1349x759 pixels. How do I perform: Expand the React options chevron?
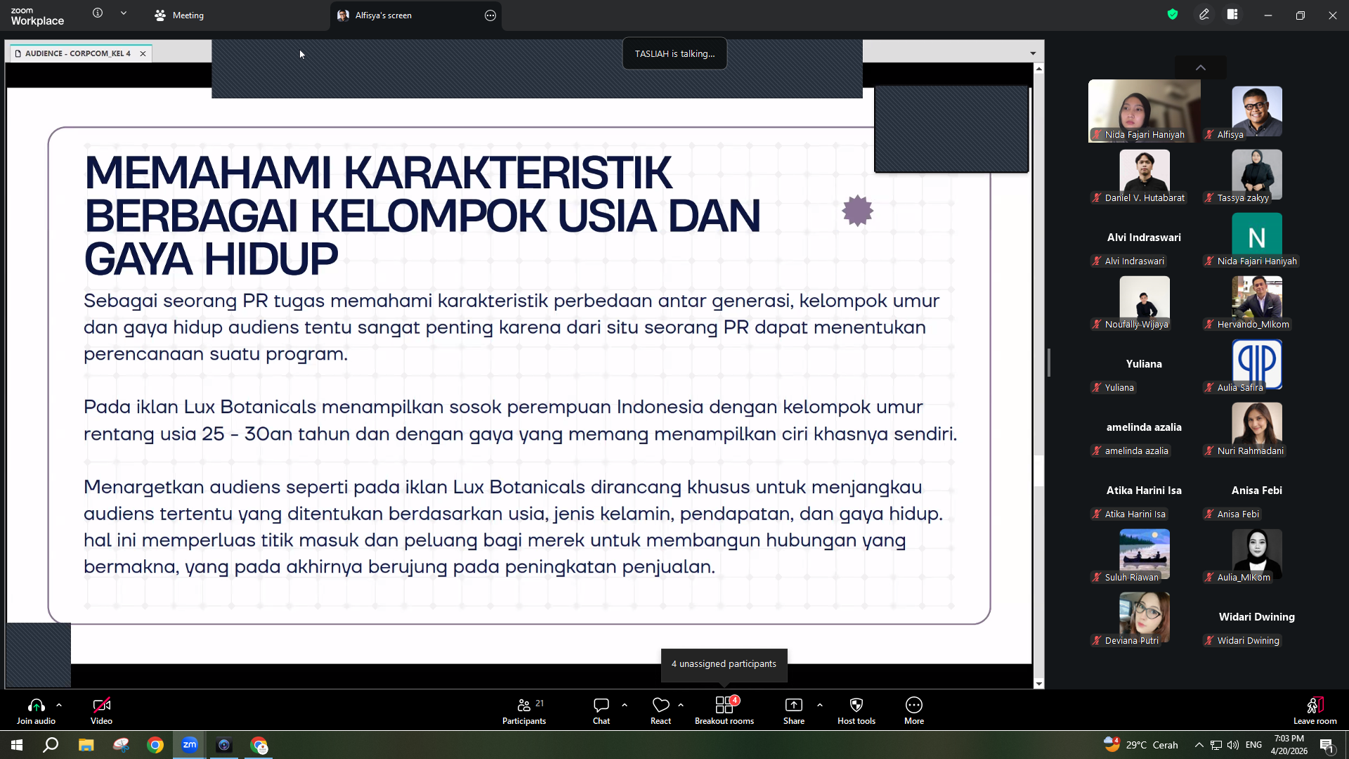[x=681, y=705]
